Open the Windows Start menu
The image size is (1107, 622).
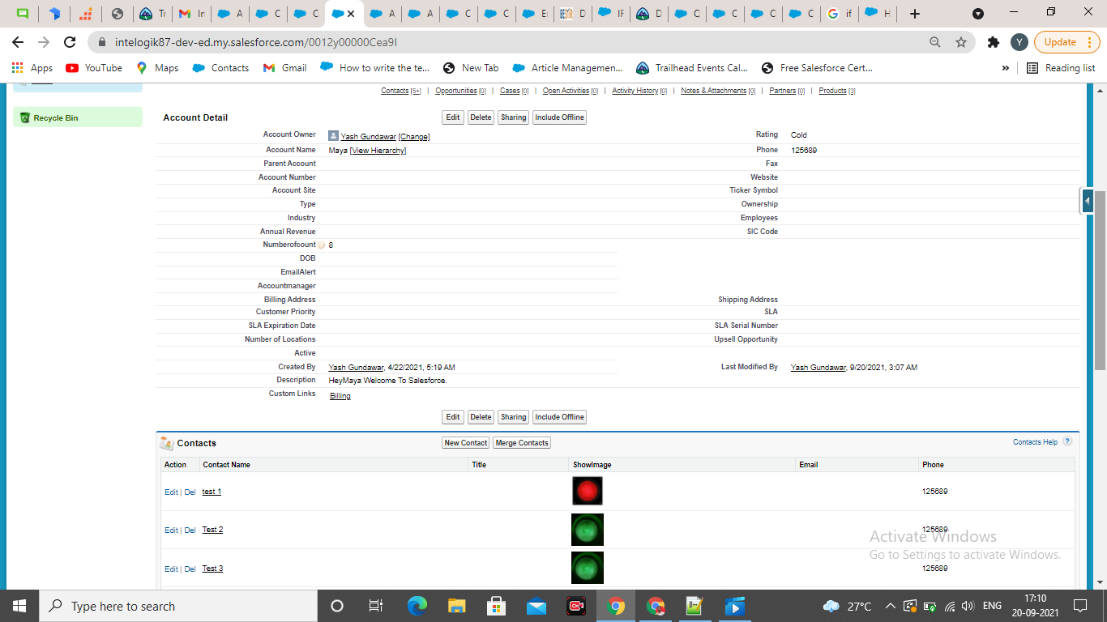pos(19,606)
